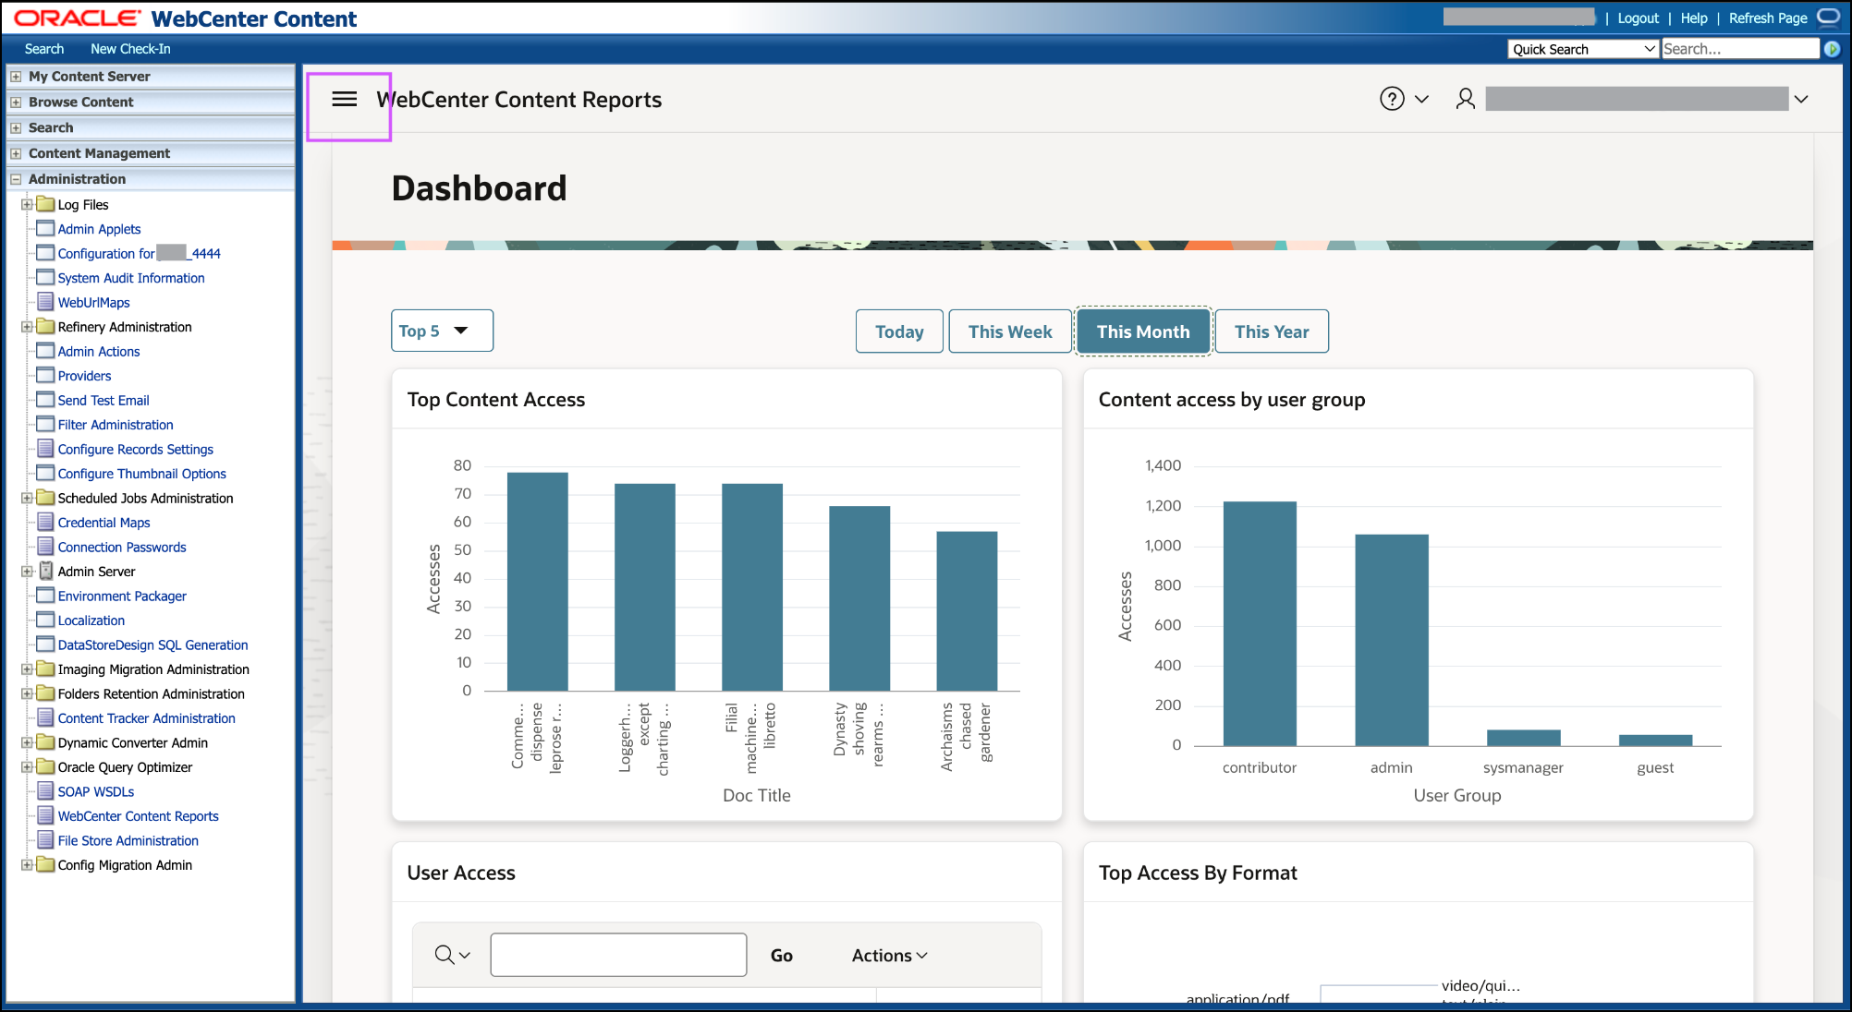1852x1012 pixels.
Task: Click the Config Migration Admin folder icon
Action: pos(45,864)
